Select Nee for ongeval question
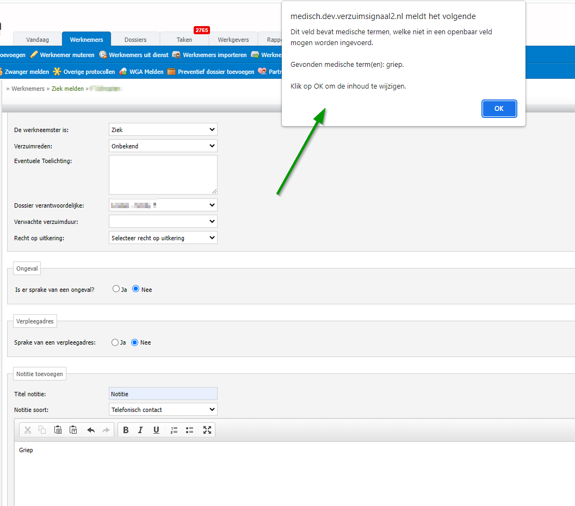The width and height of the screenshot is (575, 506). click(135, 289)
